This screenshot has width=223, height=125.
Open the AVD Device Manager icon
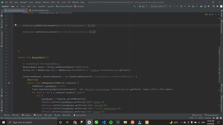(x=205, y=6)
